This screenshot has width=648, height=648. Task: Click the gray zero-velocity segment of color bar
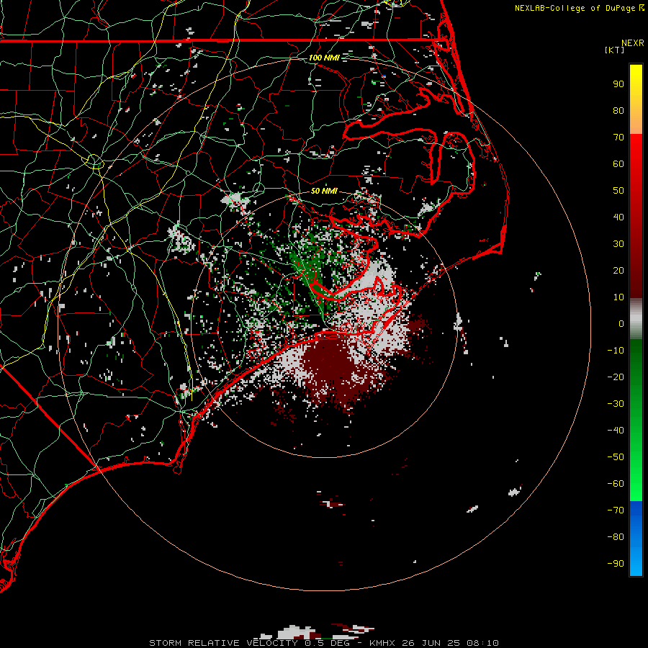pyautogui.click(x=636, y=319)
